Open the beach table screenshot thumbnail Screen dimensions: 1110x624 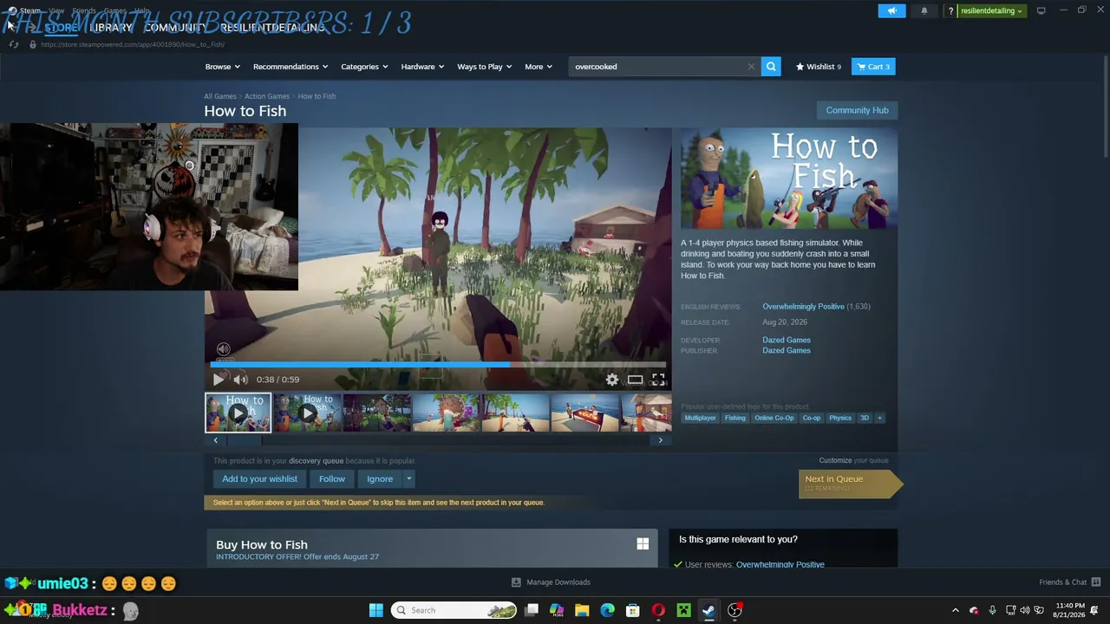click(584, 413)
